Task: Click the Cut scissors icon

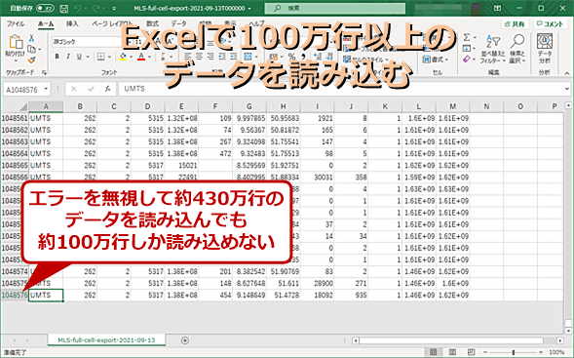Action: coord(32,38)
